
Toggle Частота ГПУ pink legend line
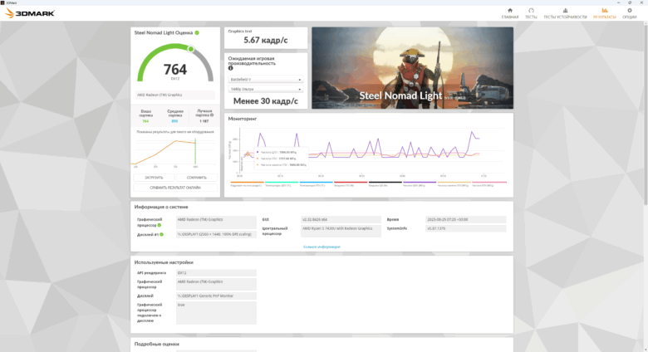488,183
